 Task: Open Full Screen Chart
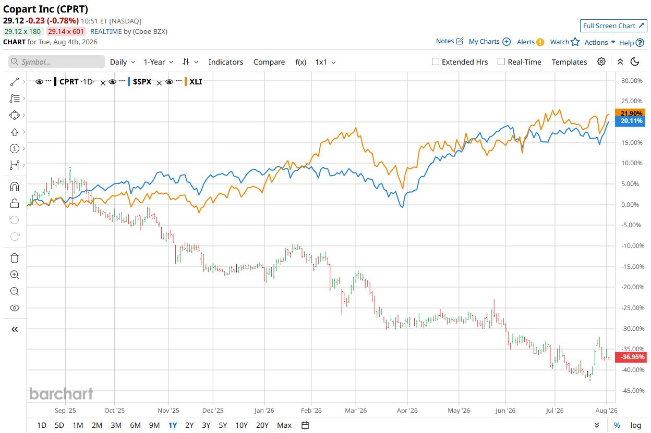tap(613, 26)
